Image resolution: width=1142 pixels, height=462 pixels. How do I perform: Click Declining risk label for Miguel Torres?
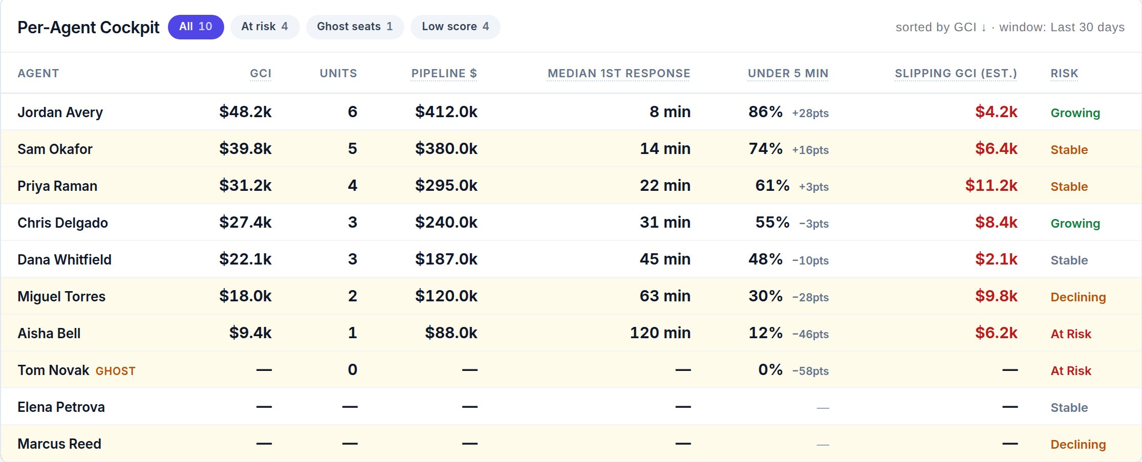point(1078,297)
